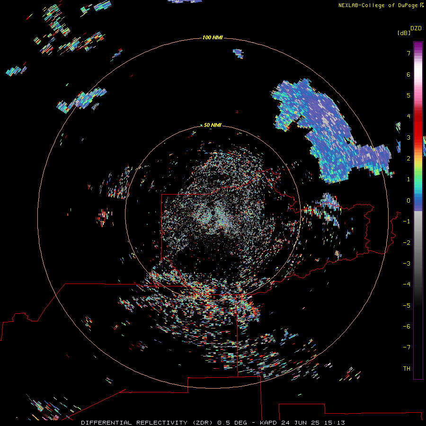Click the 7 value on color scale

click(x=408, y=53)
